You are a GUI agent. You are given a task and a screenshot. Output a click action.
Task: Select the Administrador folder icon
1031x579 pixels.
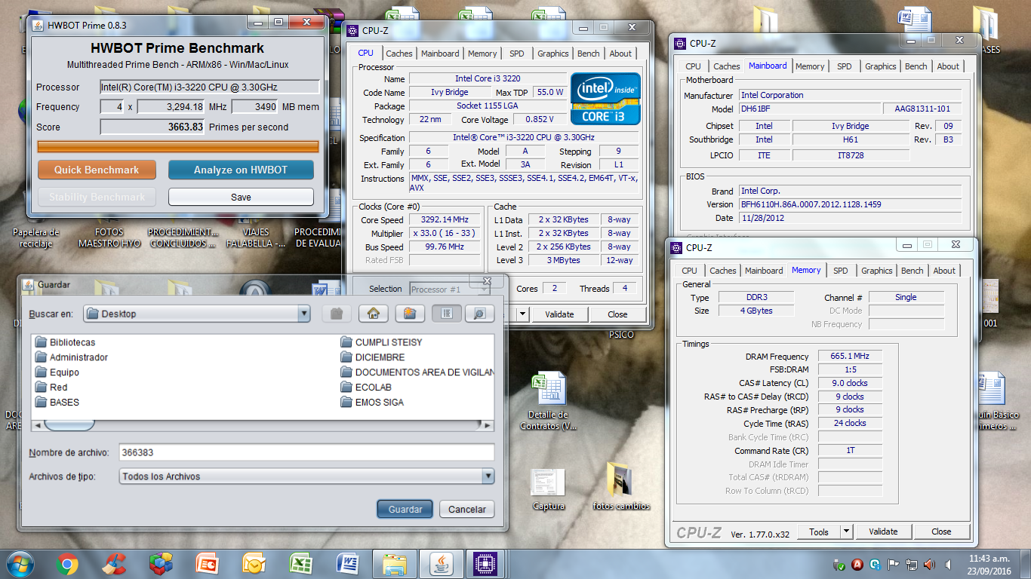tap(42, 357)
